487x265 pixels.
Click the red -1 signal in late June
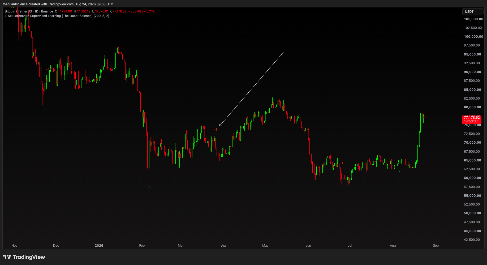(x=342, y=163)
